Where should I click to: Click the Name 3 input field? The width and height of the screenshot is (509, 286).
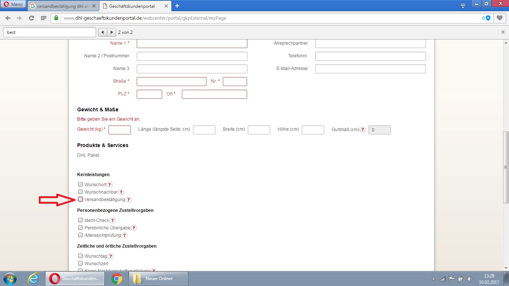pyautogui.click(x=192, y=69)
